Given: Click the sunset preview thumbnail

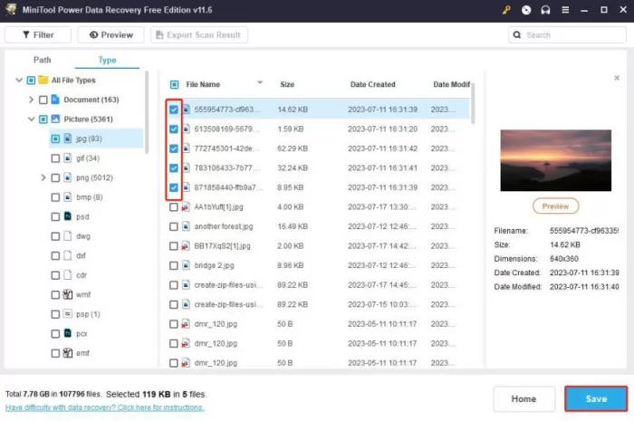Looking at the screenshot, I should click(x=555, y=160).
